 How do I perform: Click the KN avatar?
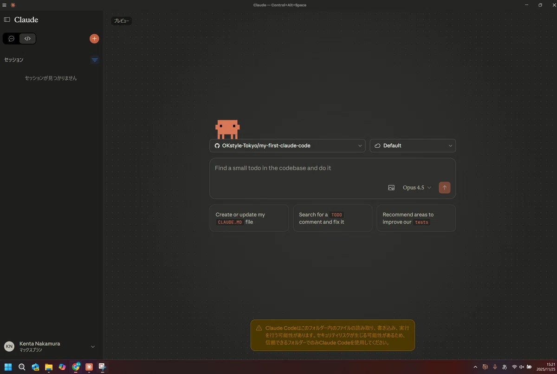9,346
